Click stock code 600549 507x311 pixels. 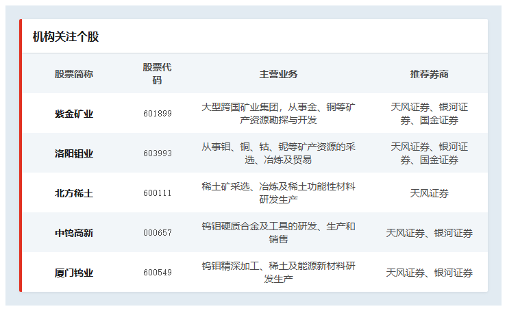pyautogui.click(x=158, y=273)
